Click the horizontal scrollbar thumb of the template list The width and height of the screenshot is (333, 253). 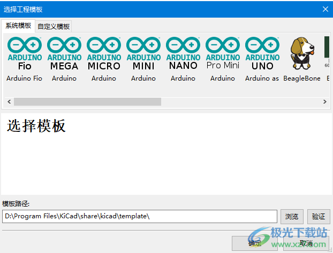coord(87,101)
